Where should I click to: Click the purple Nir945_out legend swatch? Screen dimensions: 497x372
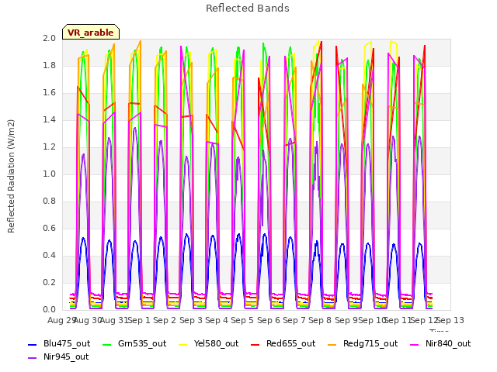33,358
